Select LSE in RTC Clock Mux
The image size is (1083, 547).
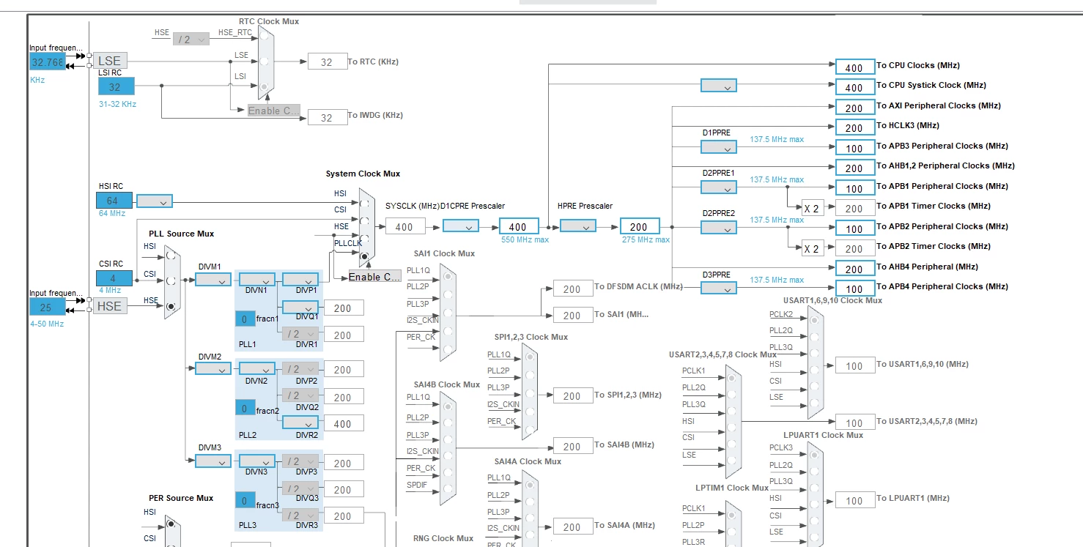pyautogui.click(x=265, y=62)
